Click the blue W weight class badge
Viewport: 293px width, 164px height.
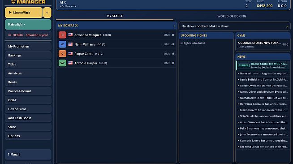tap(62, 44)
